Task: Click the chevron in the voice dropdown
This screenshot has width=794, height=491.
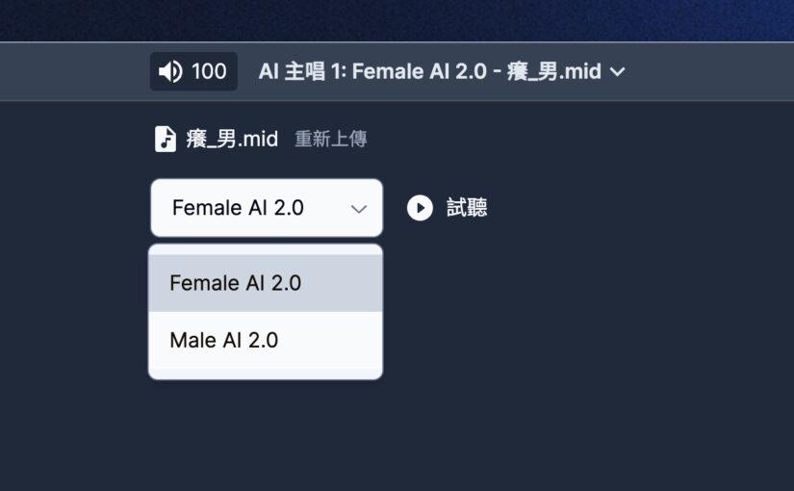Action: pos(359,209)
